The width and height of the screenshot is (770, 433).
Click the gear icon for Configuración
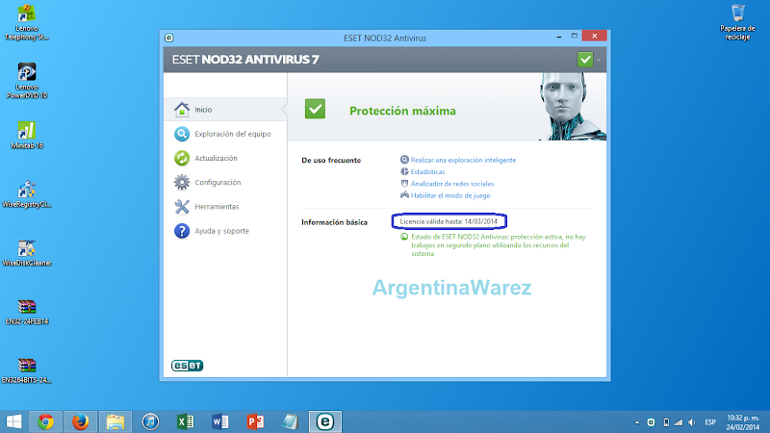click(x=182, y=182)
